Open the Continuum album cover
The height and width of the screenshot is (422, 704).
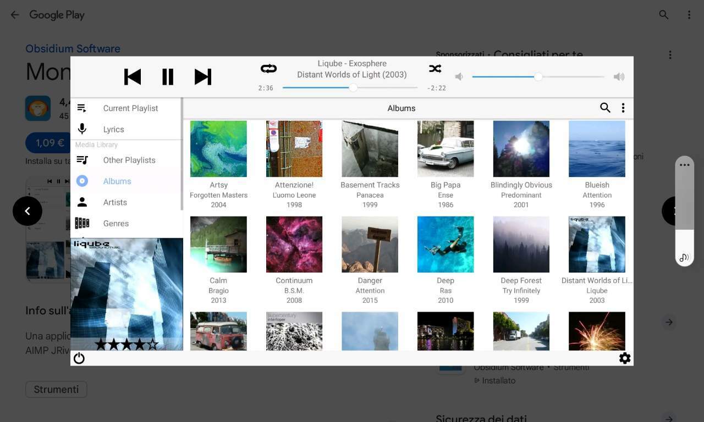pyautogui.click(x=294, y=245)
